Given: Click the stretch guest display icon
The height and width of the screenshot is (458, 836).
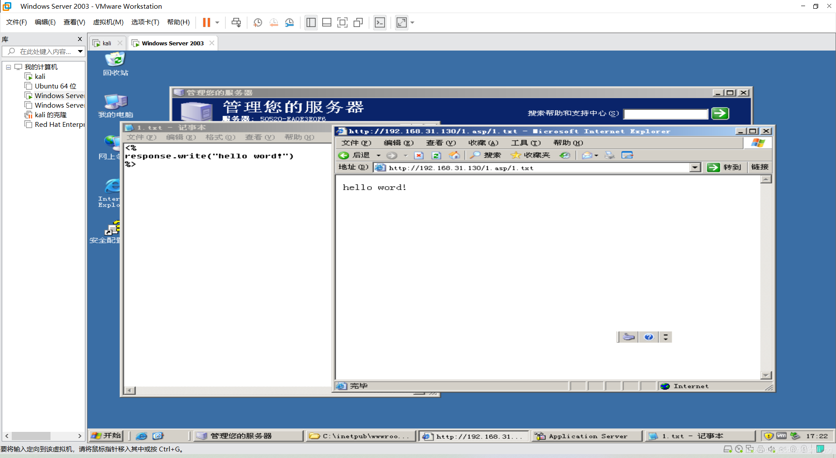Looking at the screenshot, I should coord(401,22).
